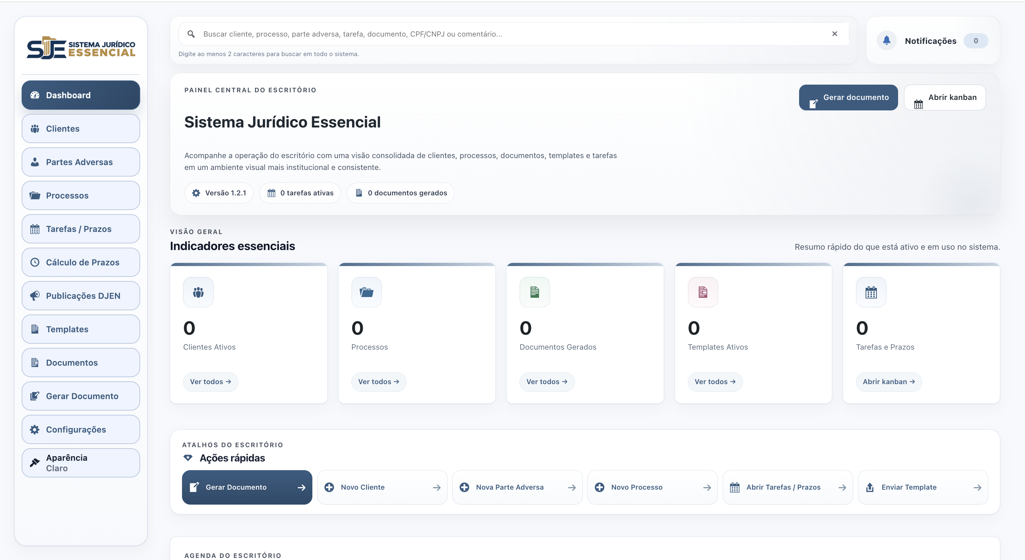Image resolution: width=1025 pixels, height=560 pixels.
Task: Click the Novo Cliente quick action
Action: point(382,487)
